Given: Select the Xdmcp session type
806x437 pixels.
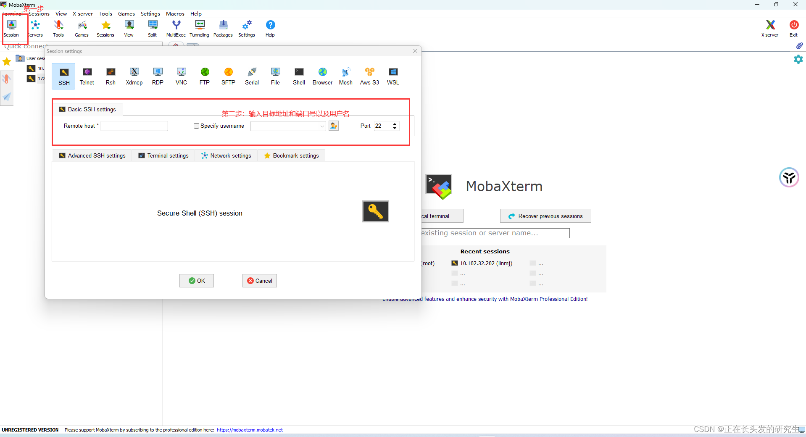Looking at the screenshot, I should tap(134, 76).
